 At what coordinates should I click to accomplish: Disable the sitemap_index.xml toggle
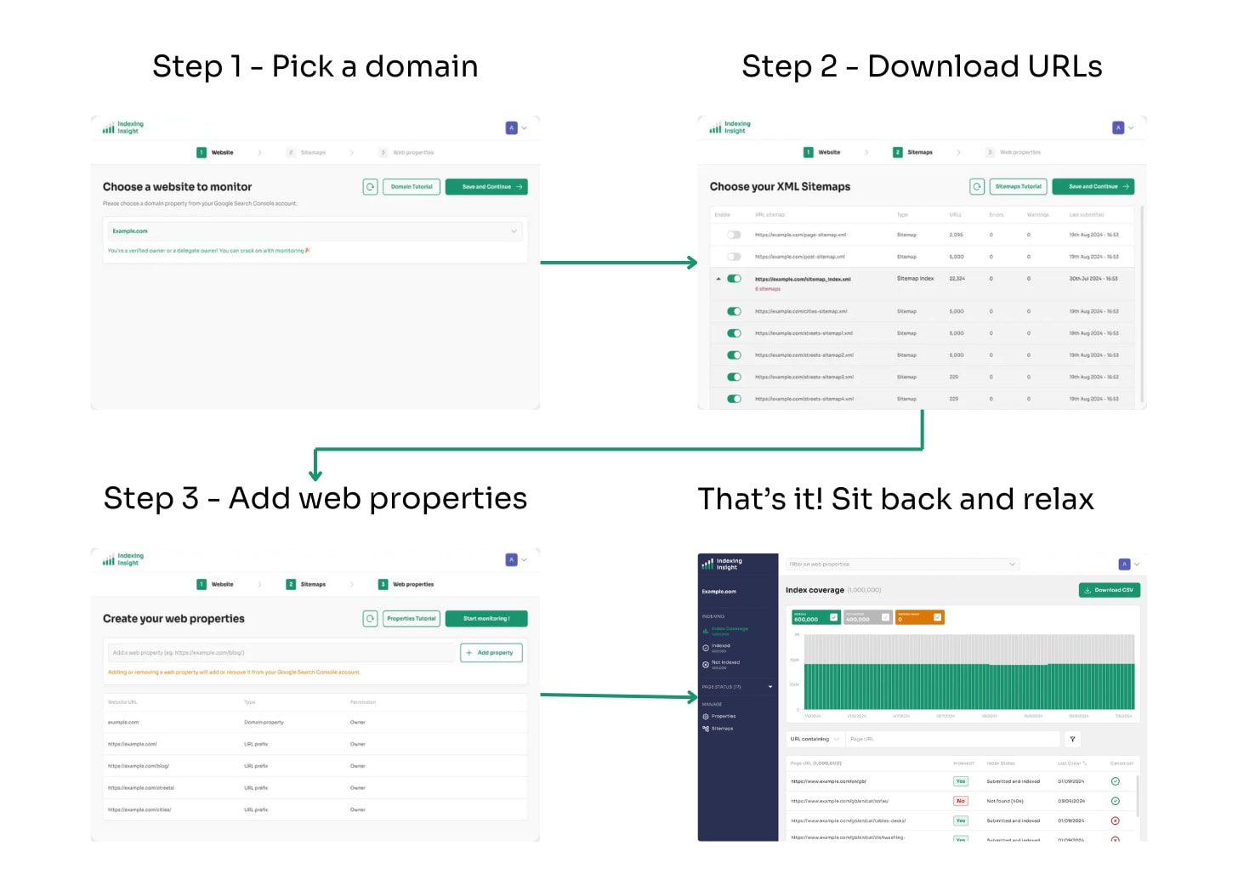(734, 279)
